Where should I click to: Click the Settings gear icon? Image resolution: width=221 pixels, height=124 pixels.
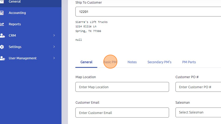point(2,47)
